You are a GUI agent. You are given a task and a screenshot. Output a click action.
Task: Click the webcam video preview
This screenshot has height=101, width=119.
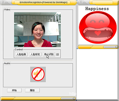pos(38,30)
